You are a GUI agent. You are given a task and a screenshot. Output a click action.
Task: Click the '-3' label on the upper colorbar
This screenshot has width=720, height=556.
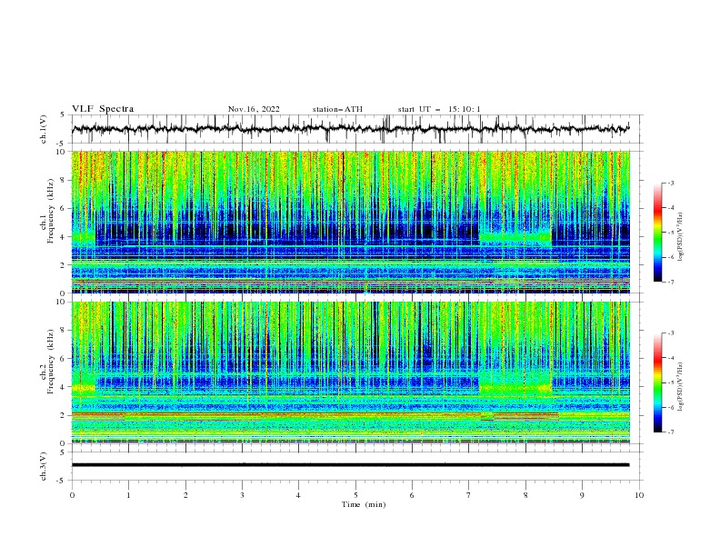click(x=671, y=183)
